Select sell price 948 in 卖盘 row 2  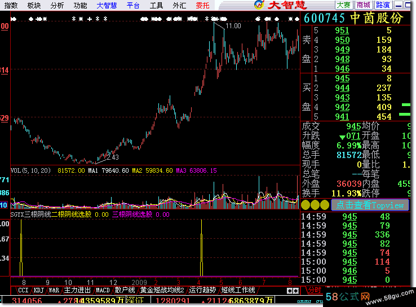coord(342,59)
